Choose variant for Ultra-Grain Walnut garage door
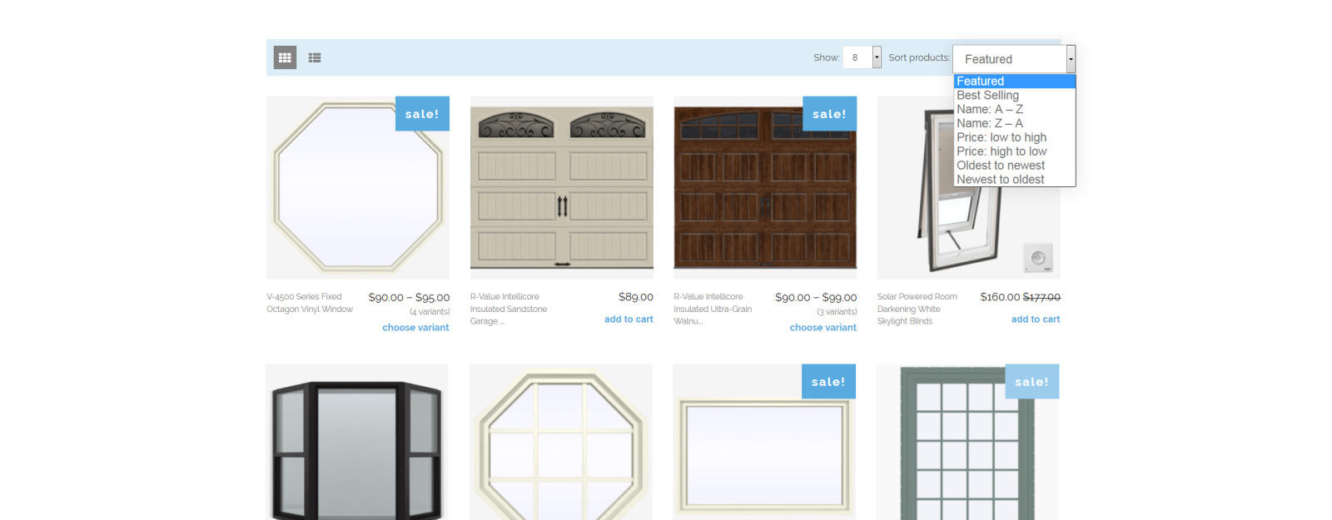This screenshot has height=520, width=1332. coord(823,328)
